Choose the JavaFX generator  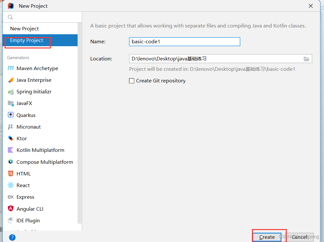[x=40, y=103]
